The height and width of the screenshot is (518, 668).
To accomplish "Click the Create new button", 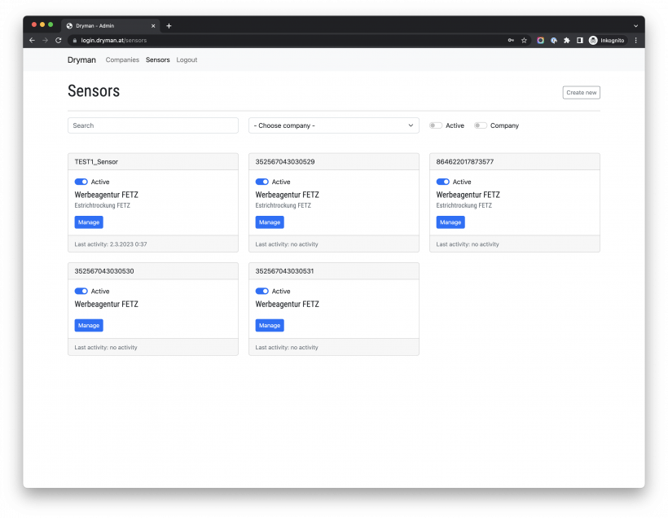I will 581,92.
